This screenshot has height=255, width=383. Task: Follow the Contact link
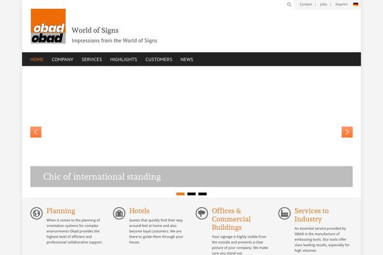(x=306, y=4)
